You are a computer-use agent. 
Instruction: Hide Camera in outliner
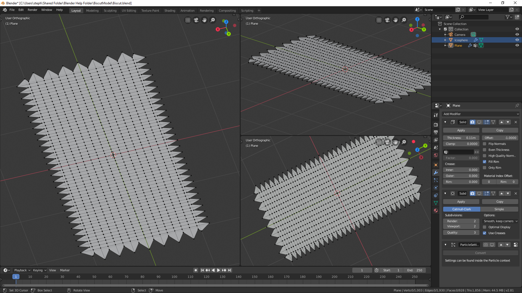coord(517,34)
